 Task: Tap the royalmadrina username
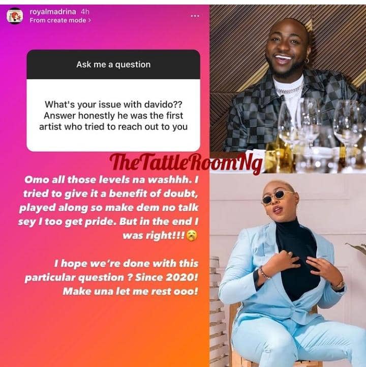(53, 12)
